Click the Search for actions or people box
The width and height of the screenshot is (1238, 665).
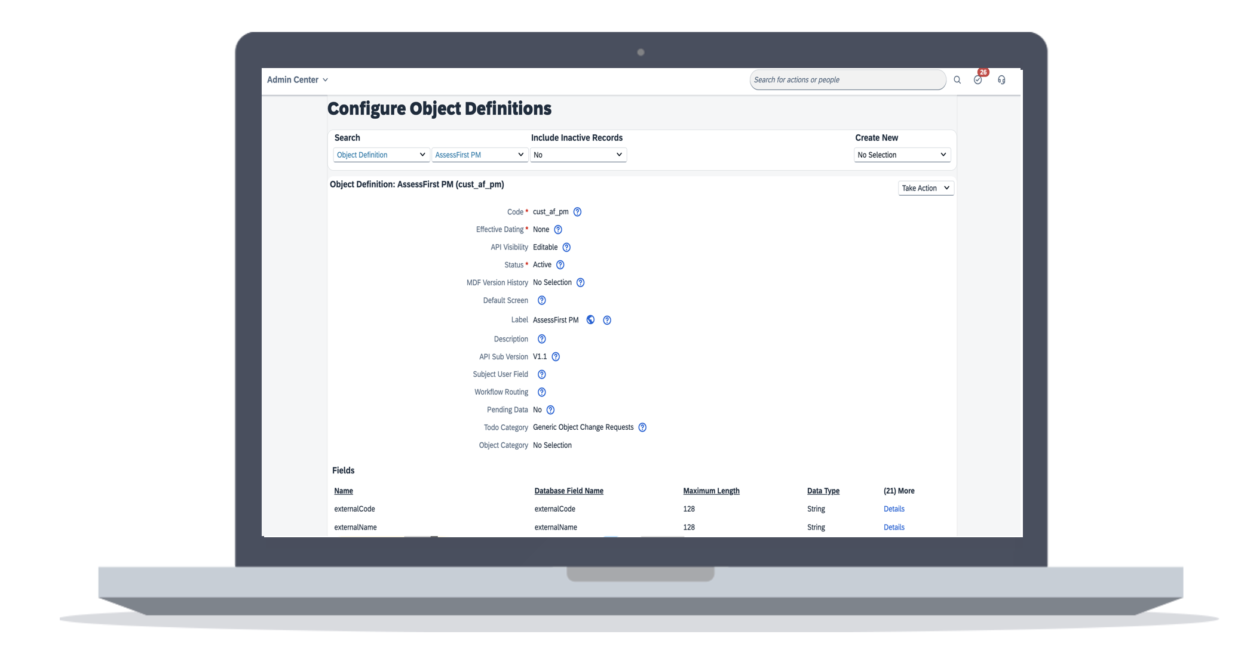point(847,80)
